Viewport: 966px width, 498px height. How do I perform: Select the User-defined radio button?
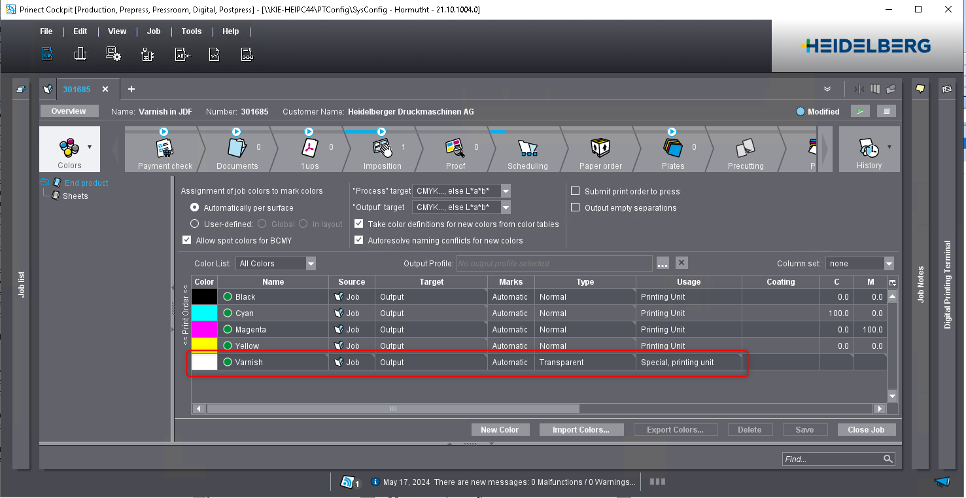point(194,224)
